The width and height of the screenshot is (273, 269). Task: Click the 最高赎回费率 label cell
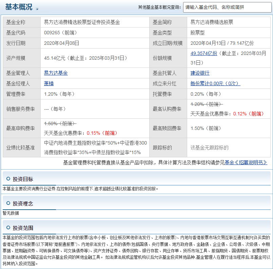168,128
